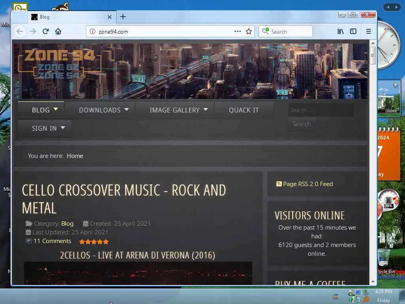Show site information icon in address bar
The width and height of the screenshot is (405, 304).
pos(92,32)
